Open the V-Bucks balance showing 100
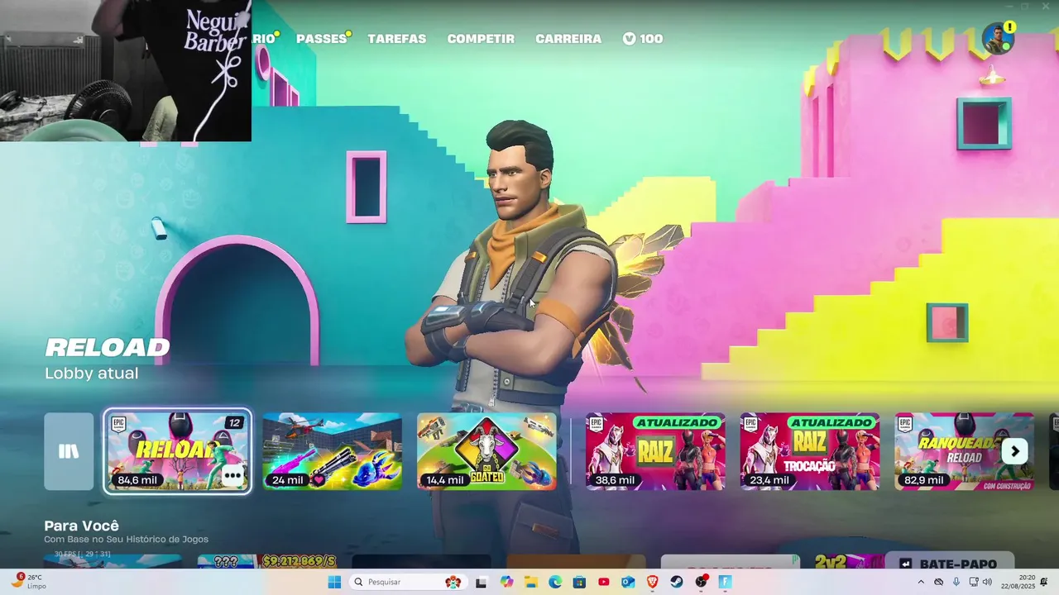The image size is (1059, 595). click(643, 39)
